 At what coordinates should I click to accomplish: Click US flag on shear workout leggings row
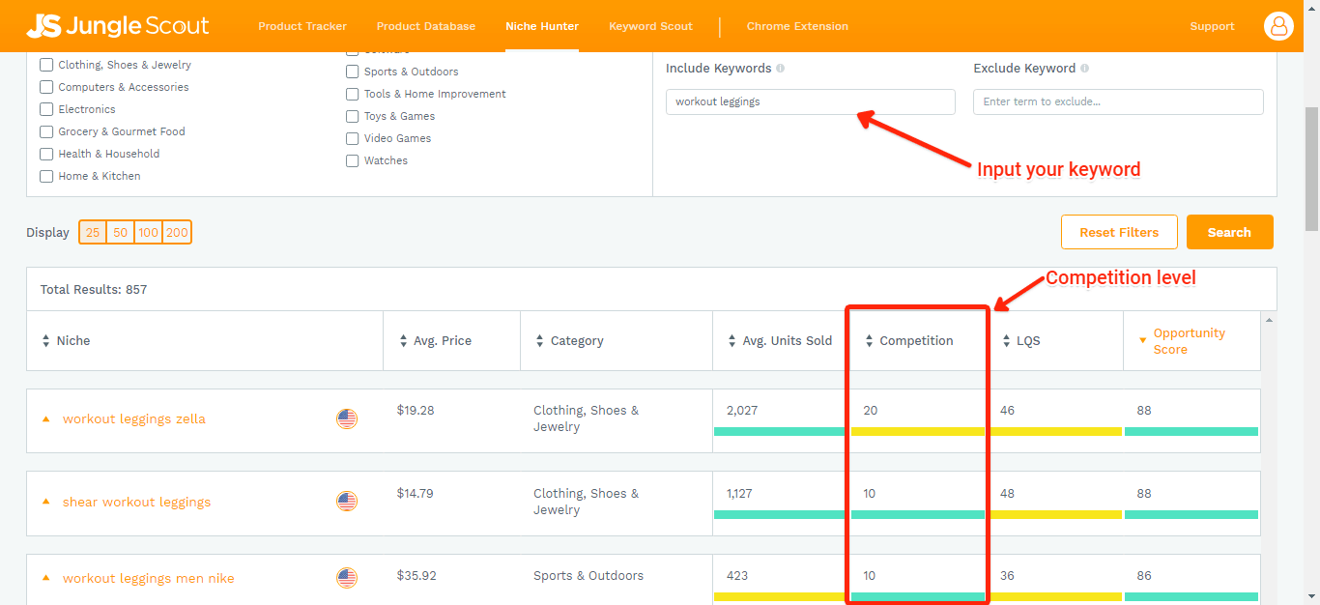pyautogui.click(x=347, y=502)
